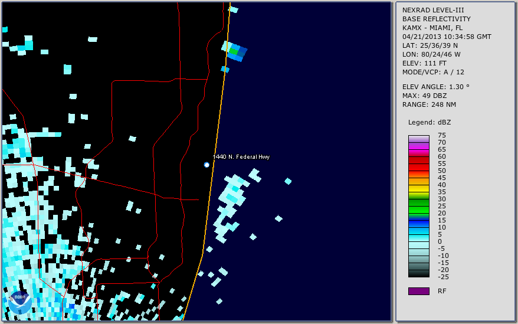Click the '1440 N. Federal Hwy' map label
This screenshot has height=324, width=518.
[241, 157]
